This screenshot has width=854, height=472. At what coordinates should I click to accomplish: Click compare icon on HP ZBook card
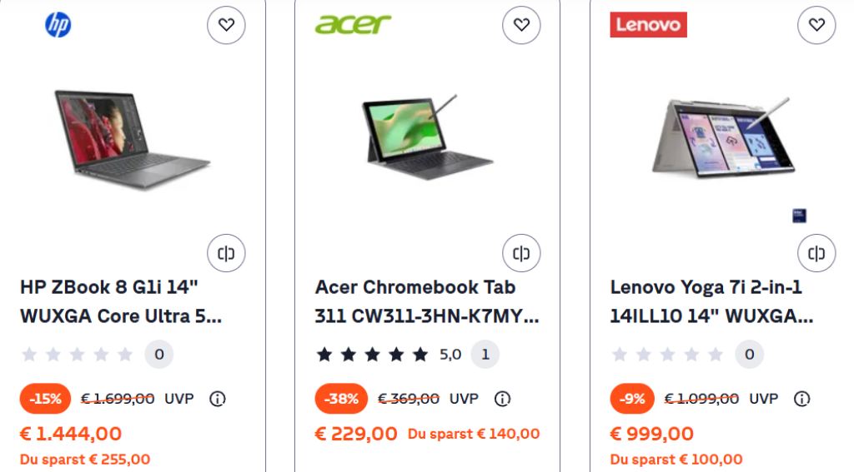pyautogui.click(x=226, y=253)
